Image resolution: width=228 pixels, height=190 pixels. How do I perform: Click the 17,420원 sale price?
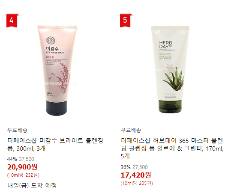click(136, 175)
